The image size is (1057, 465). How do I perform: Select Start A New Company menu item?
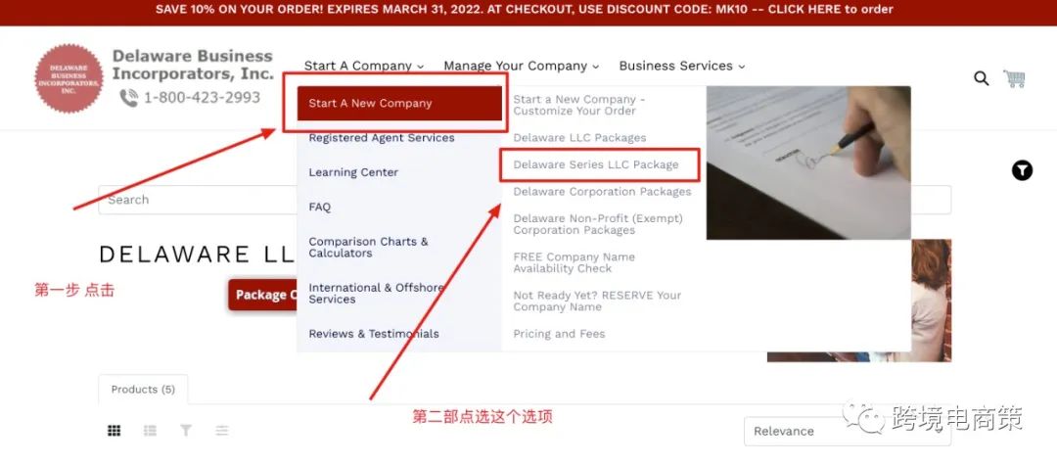coord(399,103)
